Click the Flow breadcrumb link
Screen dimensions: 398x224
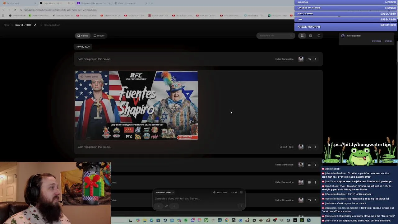coord(6,25)
